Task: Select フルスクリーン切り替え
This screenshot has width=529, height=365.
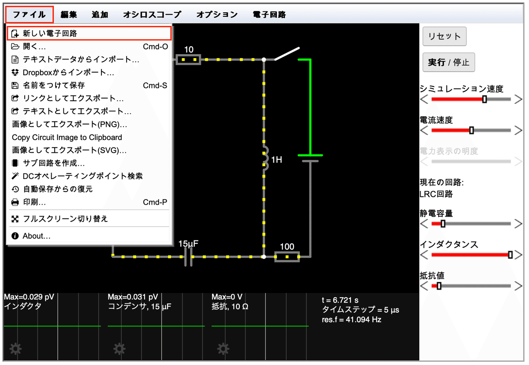Action: point(89,218)
